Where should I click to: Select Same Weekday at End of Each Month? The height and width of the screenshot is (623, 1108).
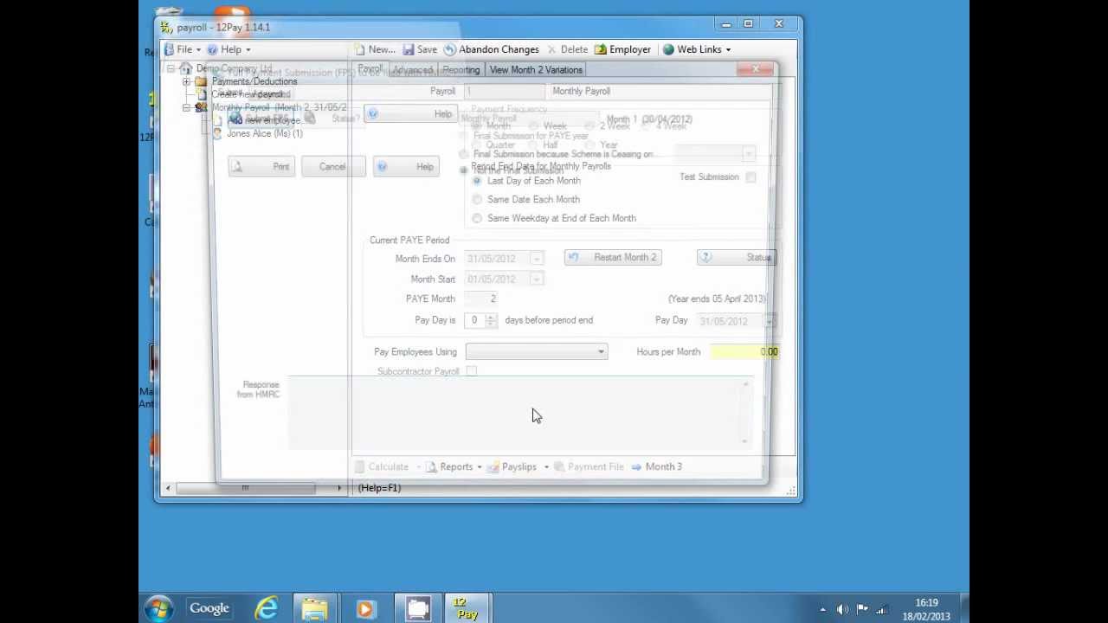(x=477, y=219)
